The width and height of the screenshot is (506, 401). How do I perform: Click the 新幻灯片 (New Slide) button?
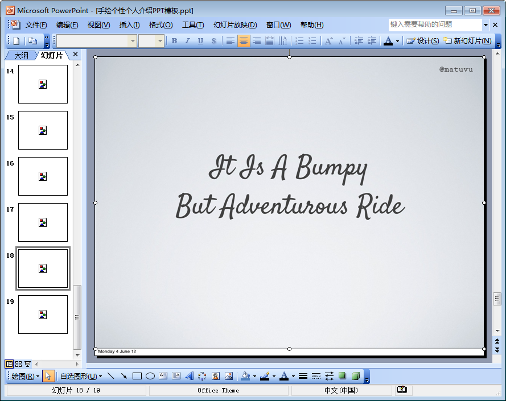click(467, 40)
